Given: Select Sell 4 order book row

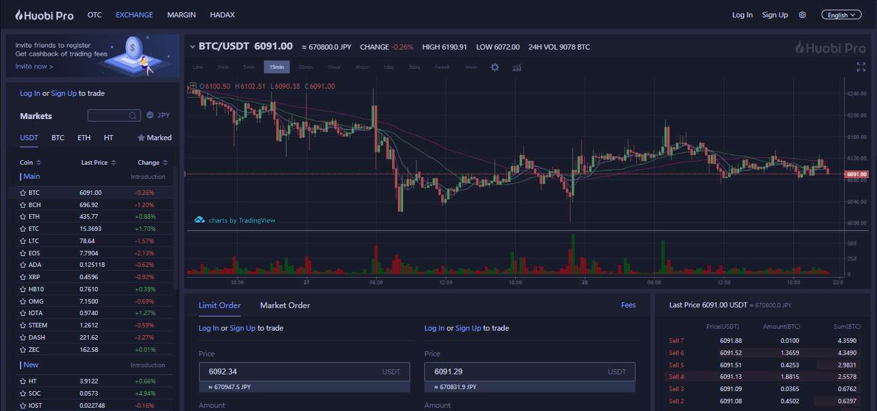Looking at the screenshot, I should pos(763,377).
